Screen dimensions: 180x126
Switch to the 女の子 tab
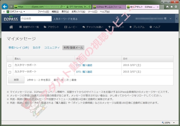click(37, 48)
